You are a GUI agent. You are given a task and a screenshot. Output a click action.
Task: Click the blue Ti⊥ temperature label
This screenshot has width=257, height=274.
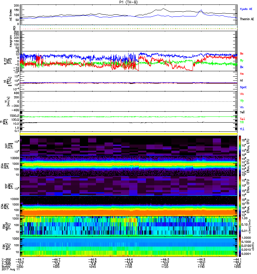242,129
